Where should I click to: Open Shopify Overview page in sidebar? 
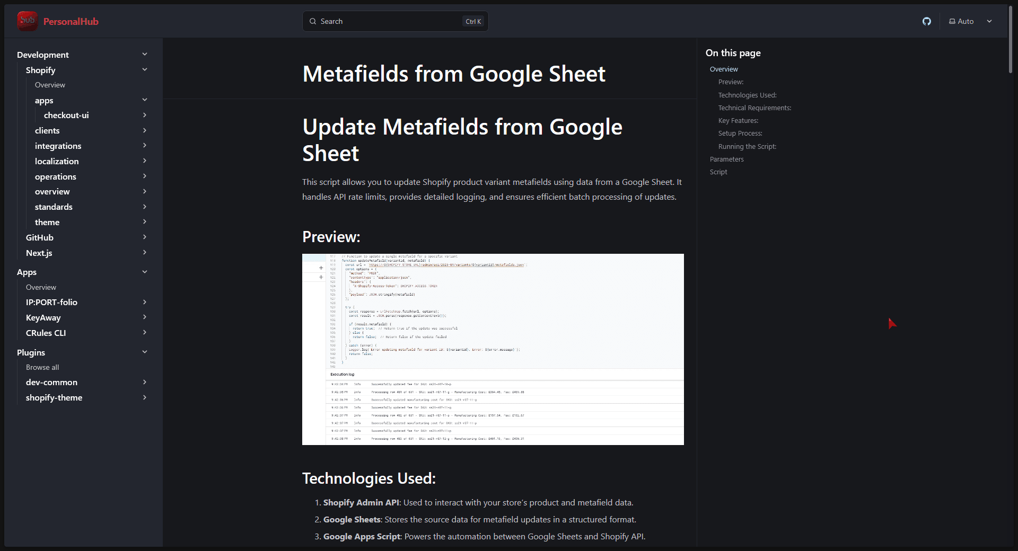click(50, 85)
